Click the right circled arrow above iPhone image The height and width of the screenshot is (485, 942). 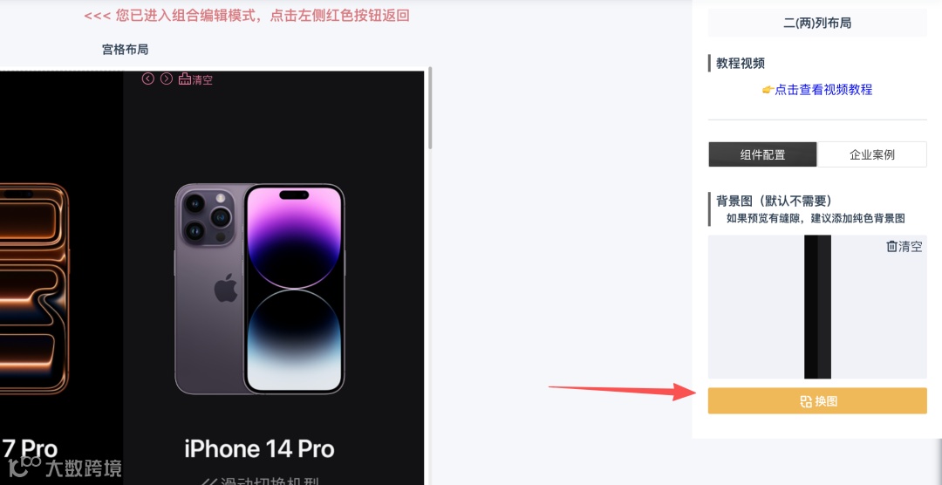click(167, 79)
